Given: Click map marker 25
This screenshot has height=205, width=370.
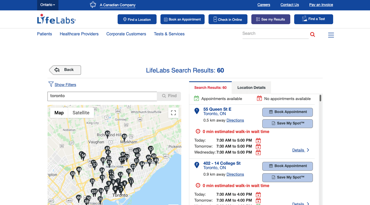Looking at the screenshot, I should (x=92, y=182).
